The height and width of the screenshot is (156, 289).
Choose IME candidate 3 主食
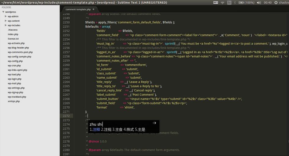117,129
